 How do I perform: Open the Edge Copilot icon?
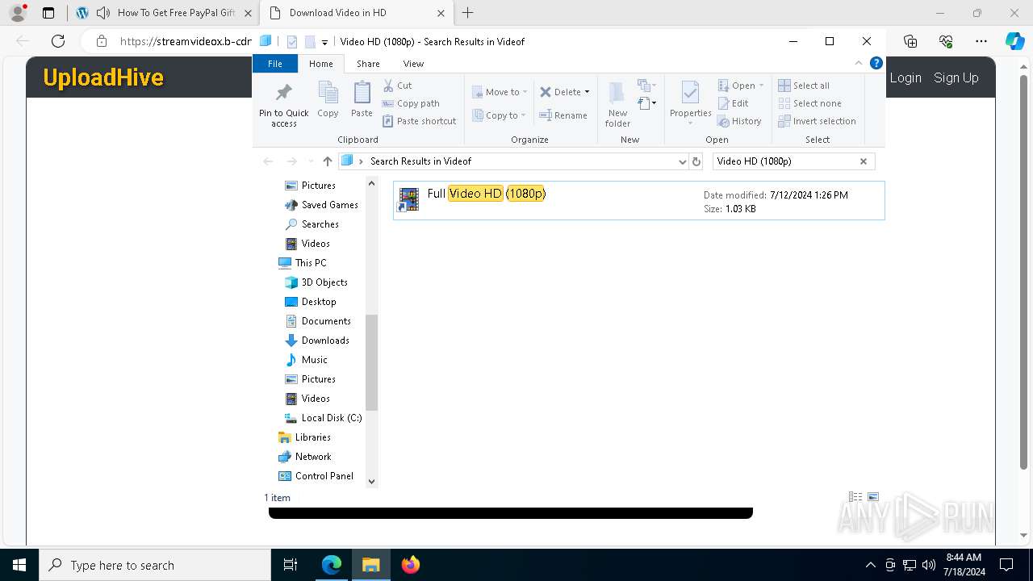pos(1014,41)
